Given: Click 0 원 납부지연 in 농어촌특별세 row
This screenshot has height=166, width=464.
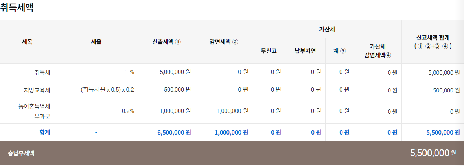Looking at the screenshot, I should coord(316,111).
